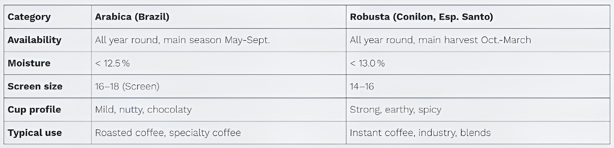Select Arabica main season May-Sept. cell
The width and height of the screenshot is (614, 148).
click(182, 40)
